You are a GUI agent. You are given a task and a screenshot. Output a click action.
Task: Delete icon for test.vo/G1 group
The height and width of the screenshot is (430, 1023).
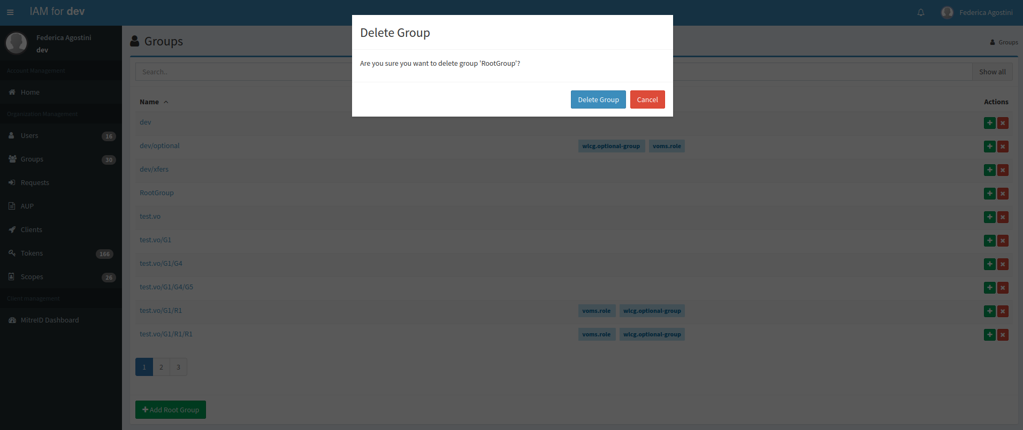tap(1003, 241)
